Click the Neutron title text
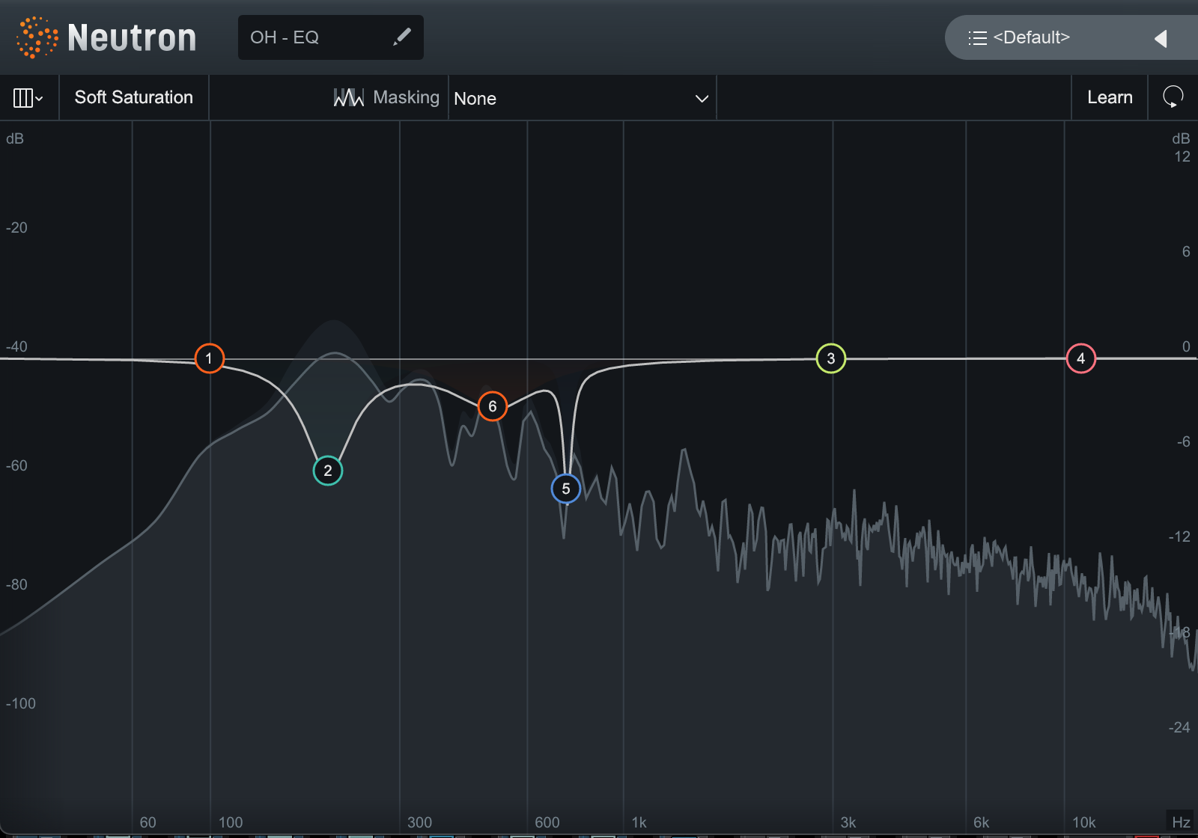Viewport: 1198px width, 838px height. (132, 37)
